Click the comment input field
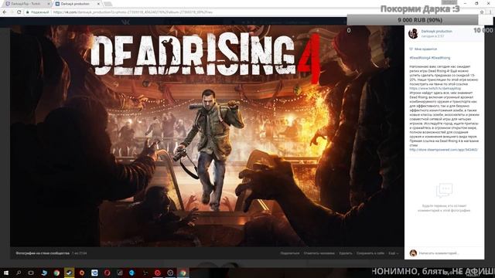Image resolution: width=495 pixels, height=278 pixels. (450, 253)
